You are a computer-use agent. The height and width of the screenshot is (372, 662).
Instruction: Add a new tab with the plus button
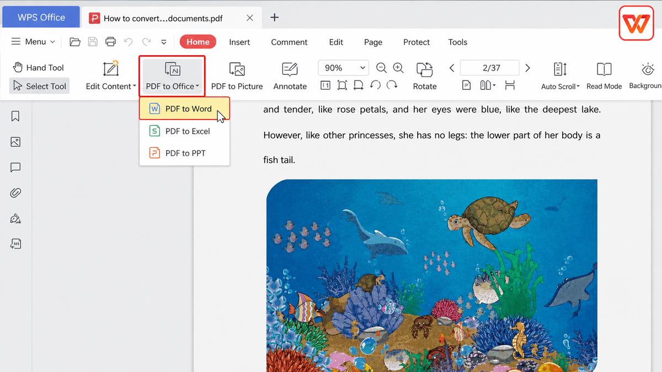pos(274,17)
